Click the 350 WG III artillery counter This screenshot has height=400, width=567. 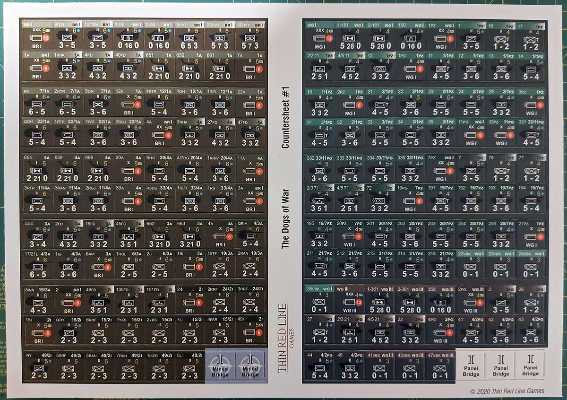tap(441, 300)
